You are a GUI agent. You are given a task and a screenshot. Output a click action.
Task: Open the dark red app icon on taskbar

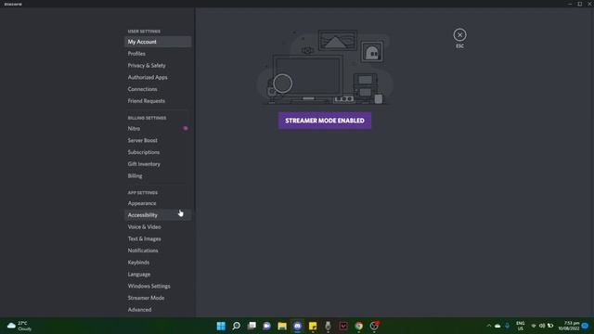click(343, 326)
